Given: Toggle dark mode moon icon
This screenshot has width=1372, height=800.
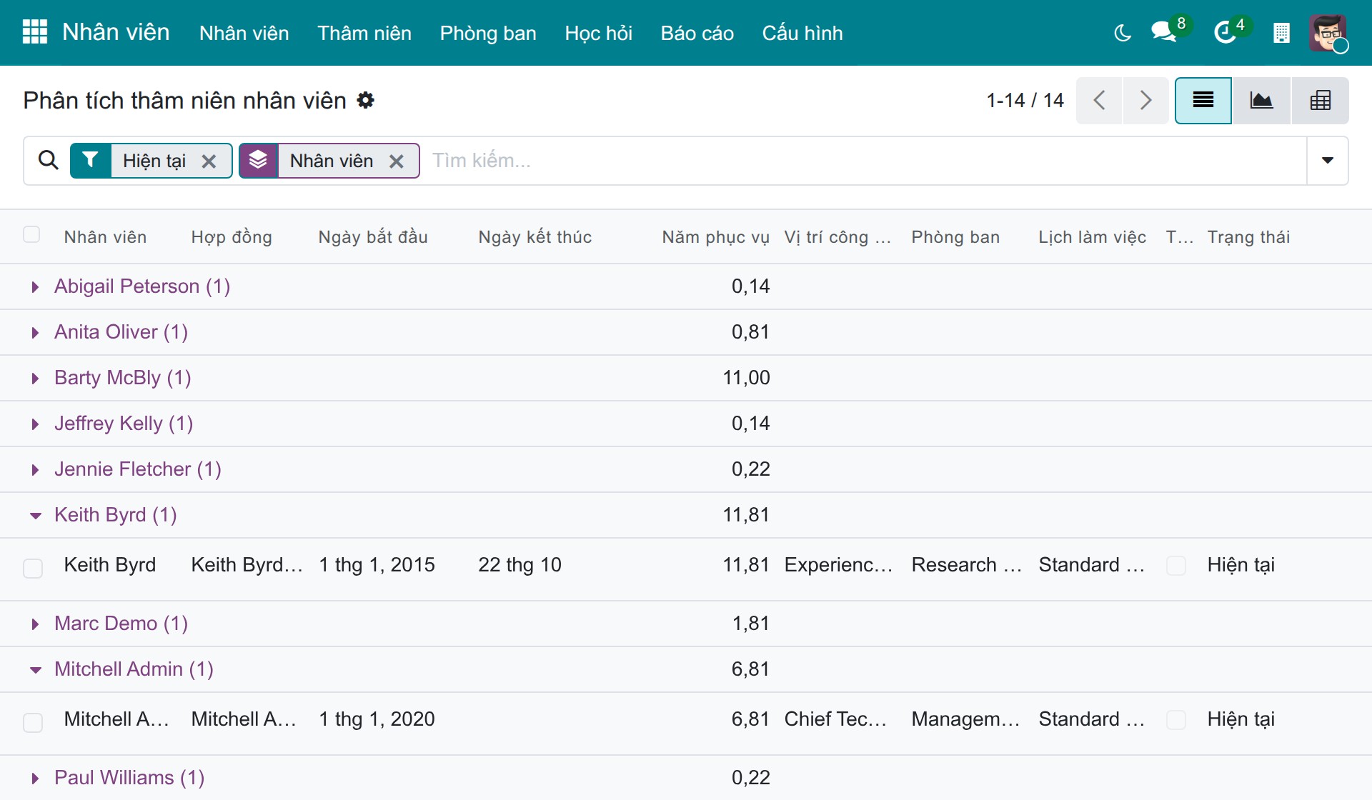Looking at the screenshot, I should 1123,33.
